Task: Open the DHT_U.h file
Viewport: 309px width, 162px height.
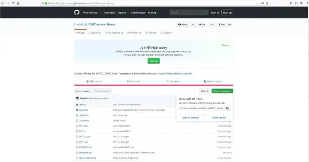Action: [83, 142]
